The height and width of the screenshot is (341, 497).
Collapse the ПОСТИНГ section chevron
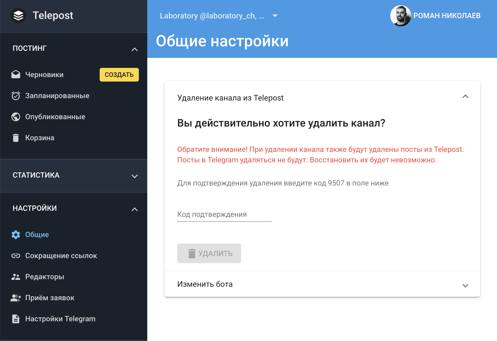[x=135, y=49]
